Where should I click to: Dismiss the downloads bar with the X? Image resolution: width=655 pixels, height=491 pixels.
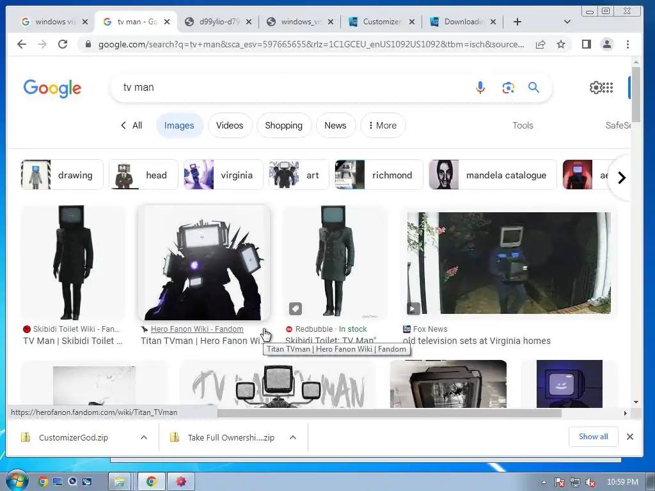pos(630,437)
